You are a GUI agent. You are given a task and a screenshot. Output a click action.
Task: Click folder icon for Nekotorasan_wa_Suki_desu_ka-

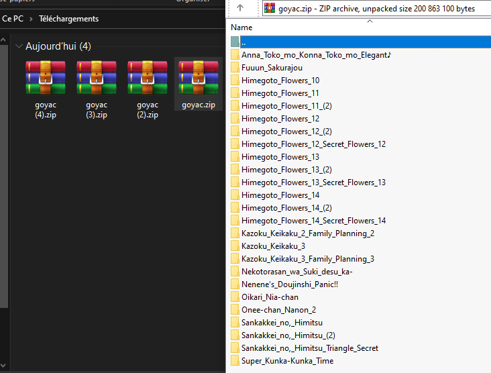pyautogui.click(x=235, y=271)
